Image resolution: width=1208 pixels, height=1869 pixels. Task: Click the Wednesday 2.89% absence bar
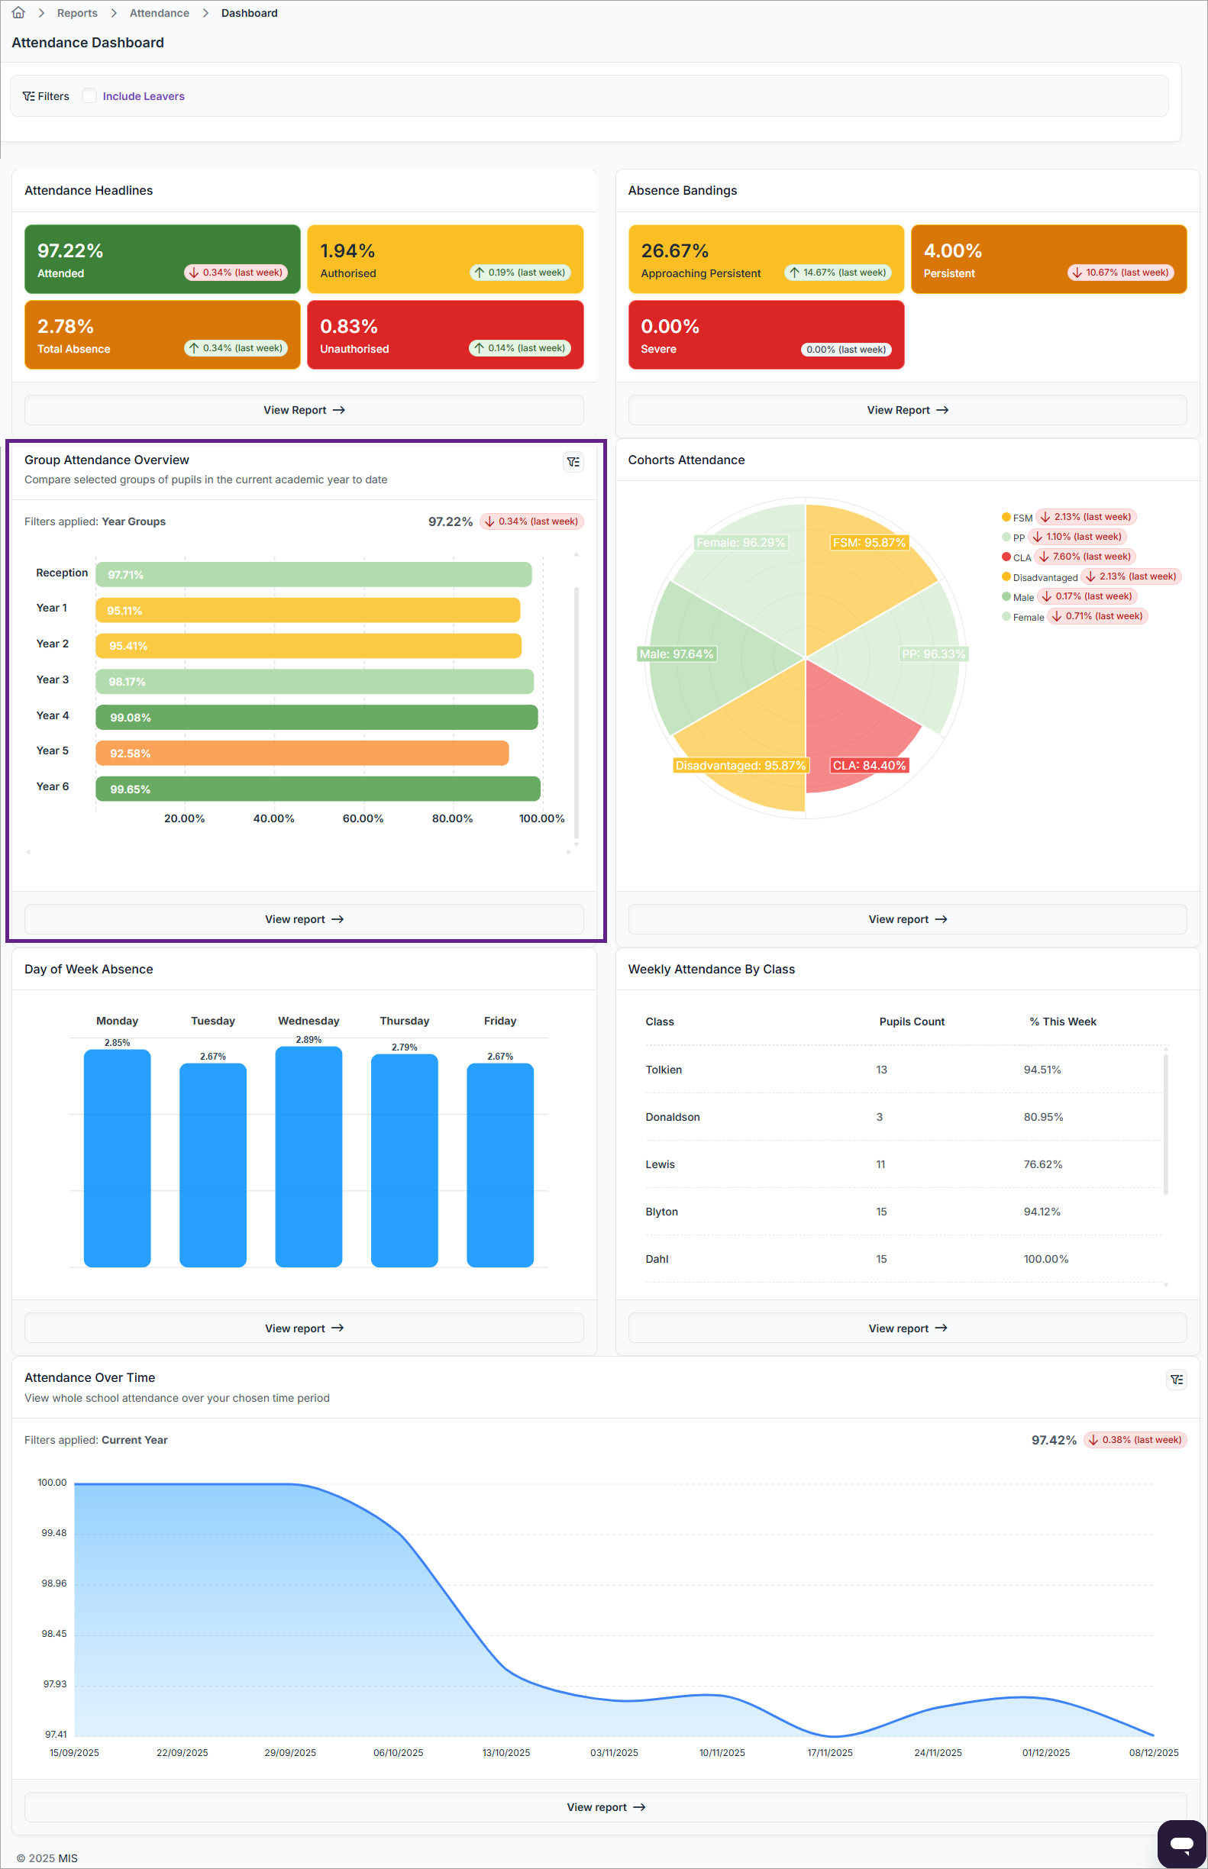(x=309, y=1157)
